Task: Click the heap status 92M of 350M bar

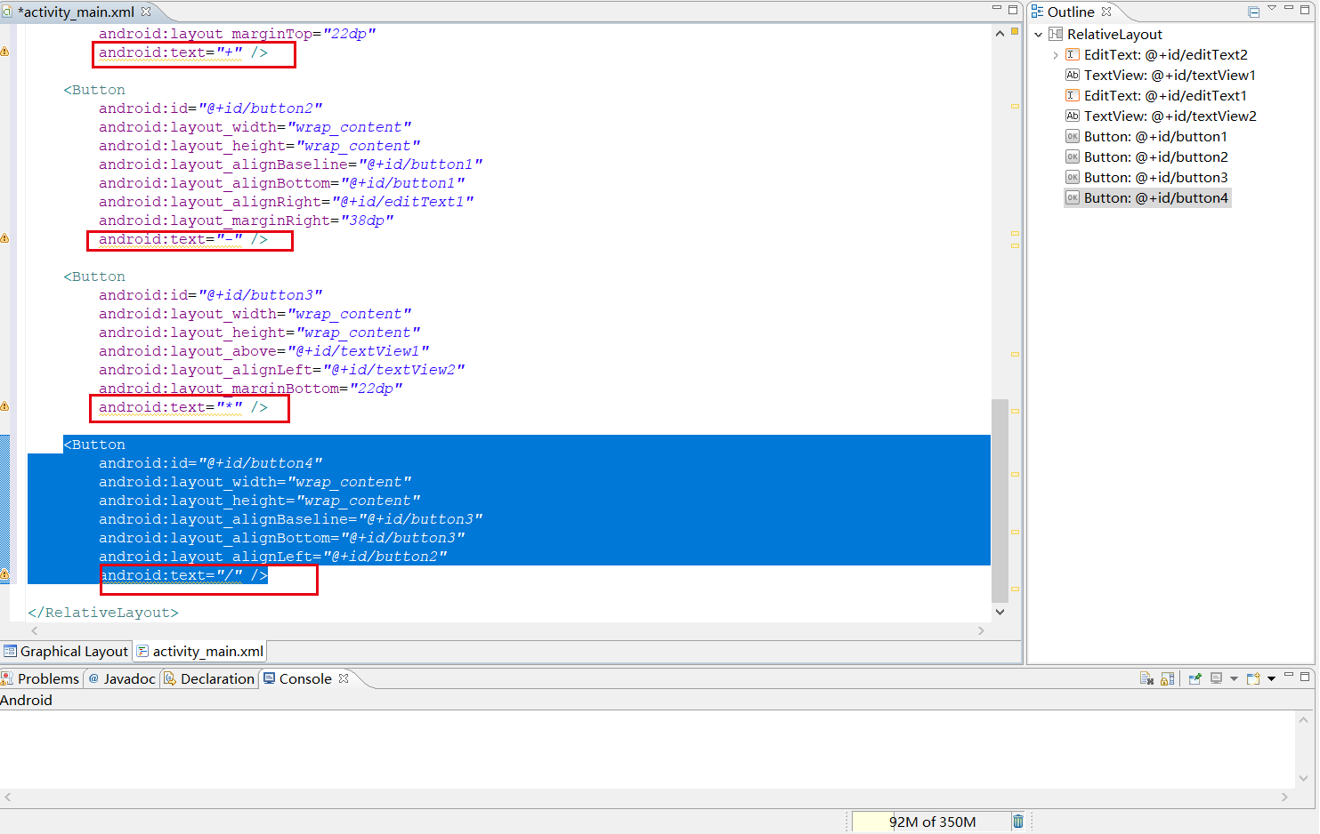Action: 931,822
